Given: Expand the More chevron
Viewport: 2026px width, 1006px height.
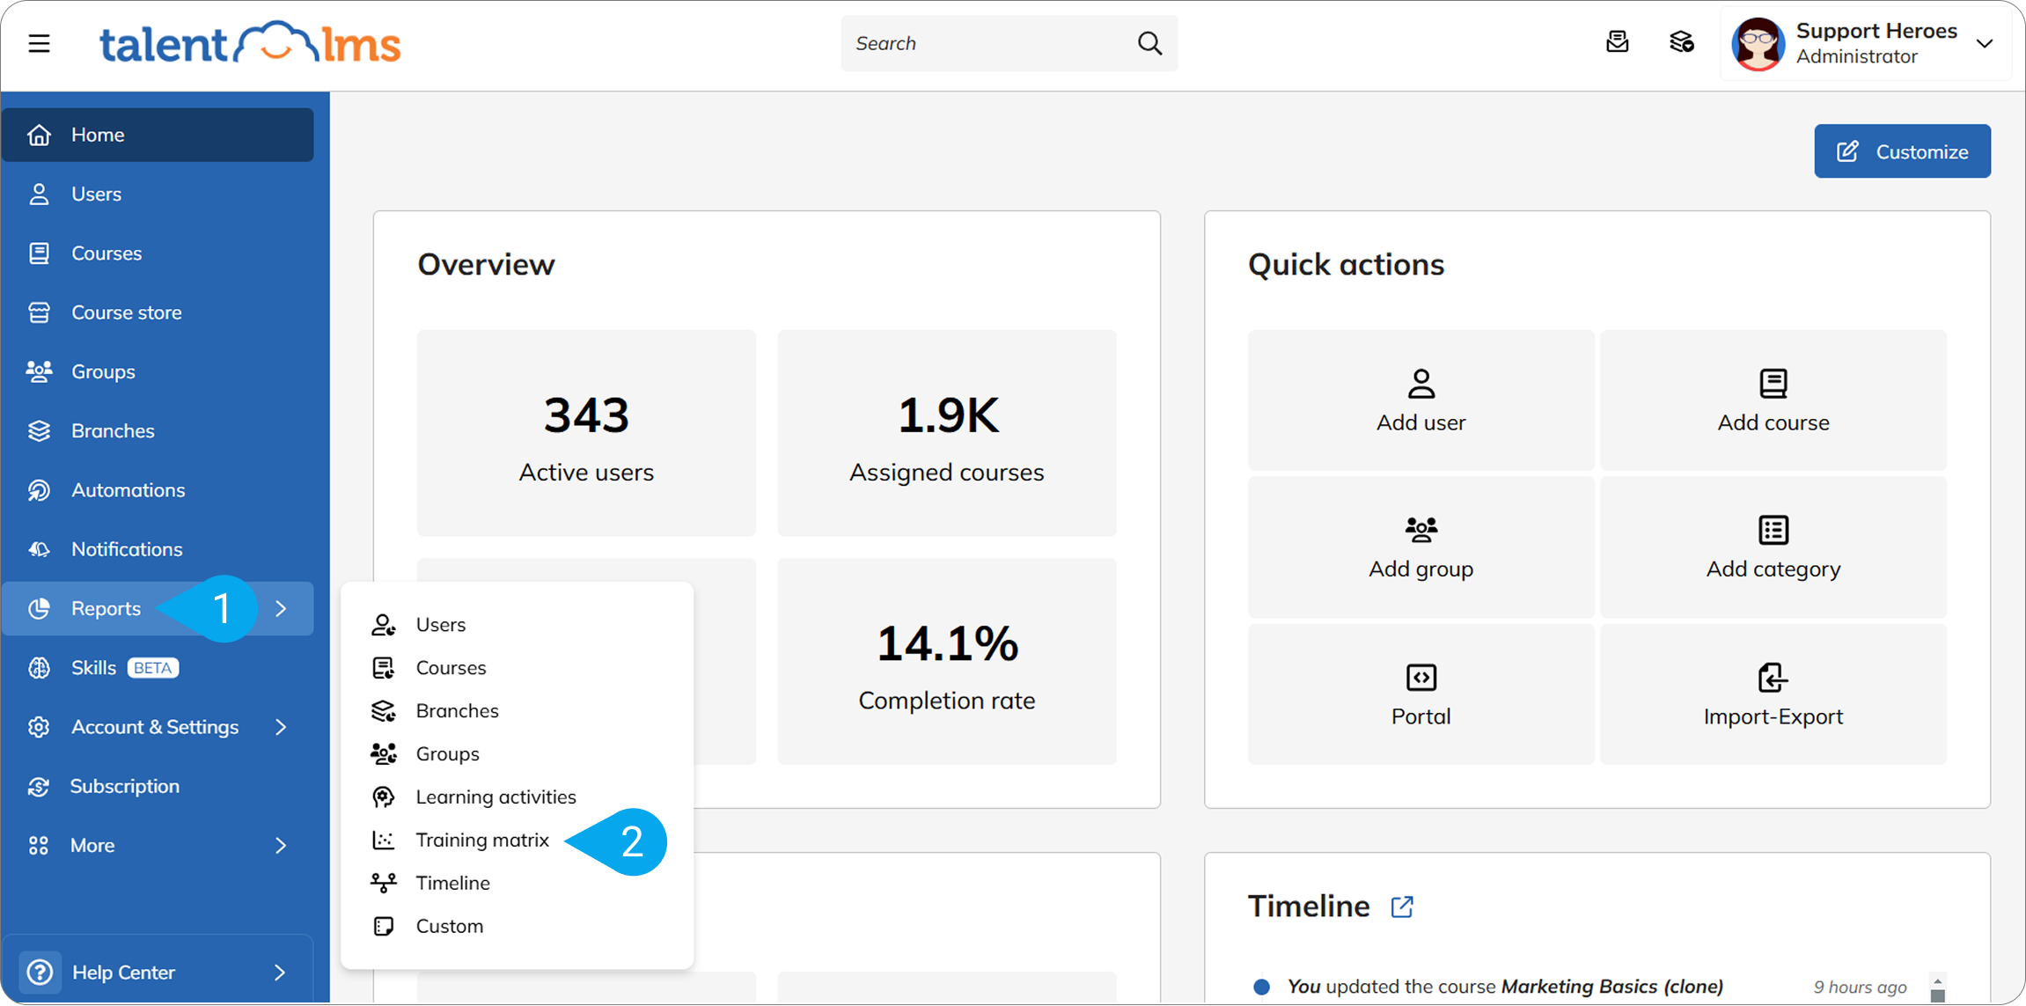Looking at the screenshot, I should 281,845.
